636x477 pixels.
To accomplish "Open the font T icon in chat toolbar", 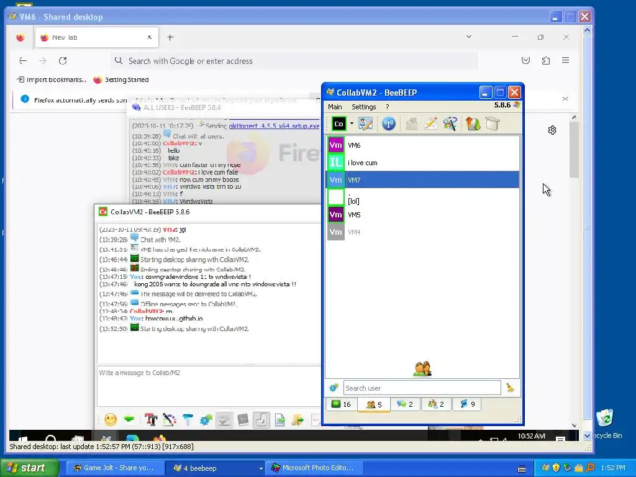I will pyautogui.click(x=151, y=419).
